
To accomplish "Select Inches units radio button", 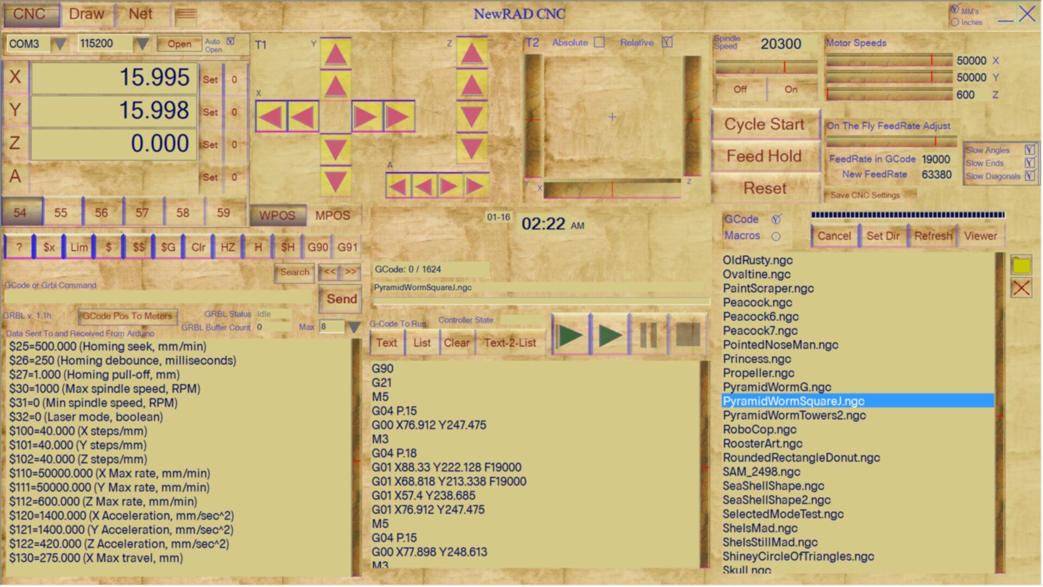I will pyautogui.click(x=955, y=22).
